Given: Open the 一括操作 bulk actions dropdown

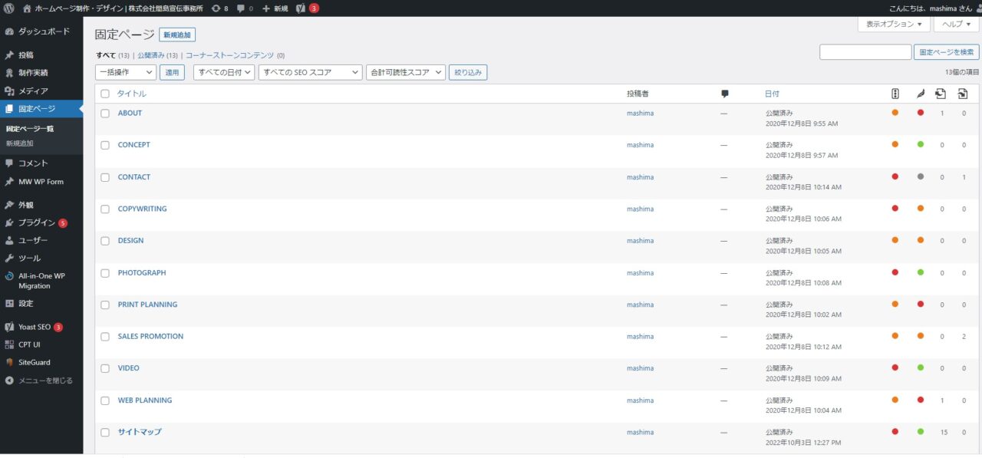Looking at the screenshot, I should click(x=126, y=72).
